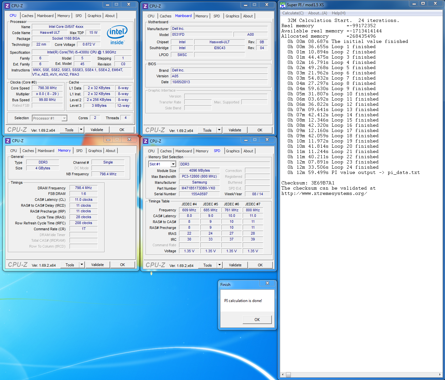The height and width of the screenshot is (380, 445).
Task: Click the Manufacturer value Samsung in SPD
Action: [199, 182]
